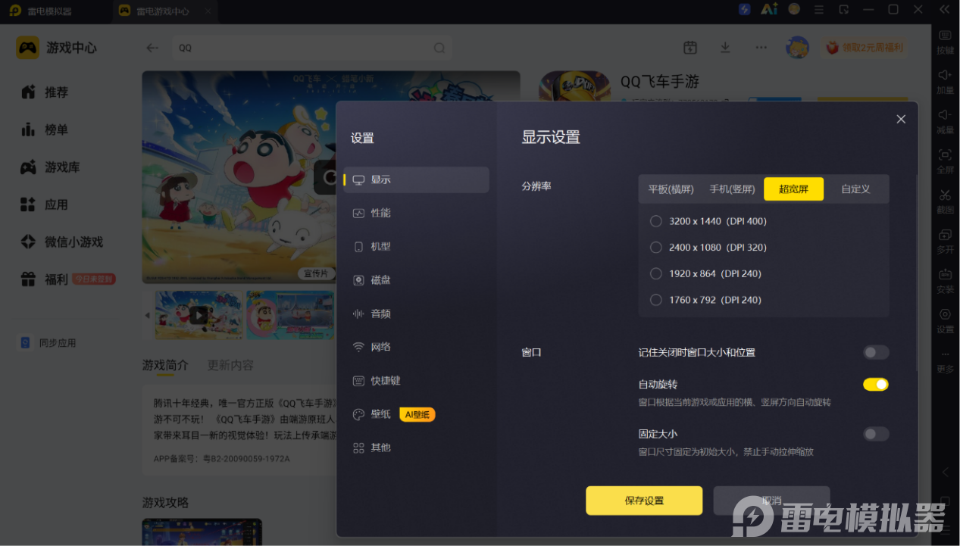
Task: Open 快捷键 settings category
Action: 416,381
